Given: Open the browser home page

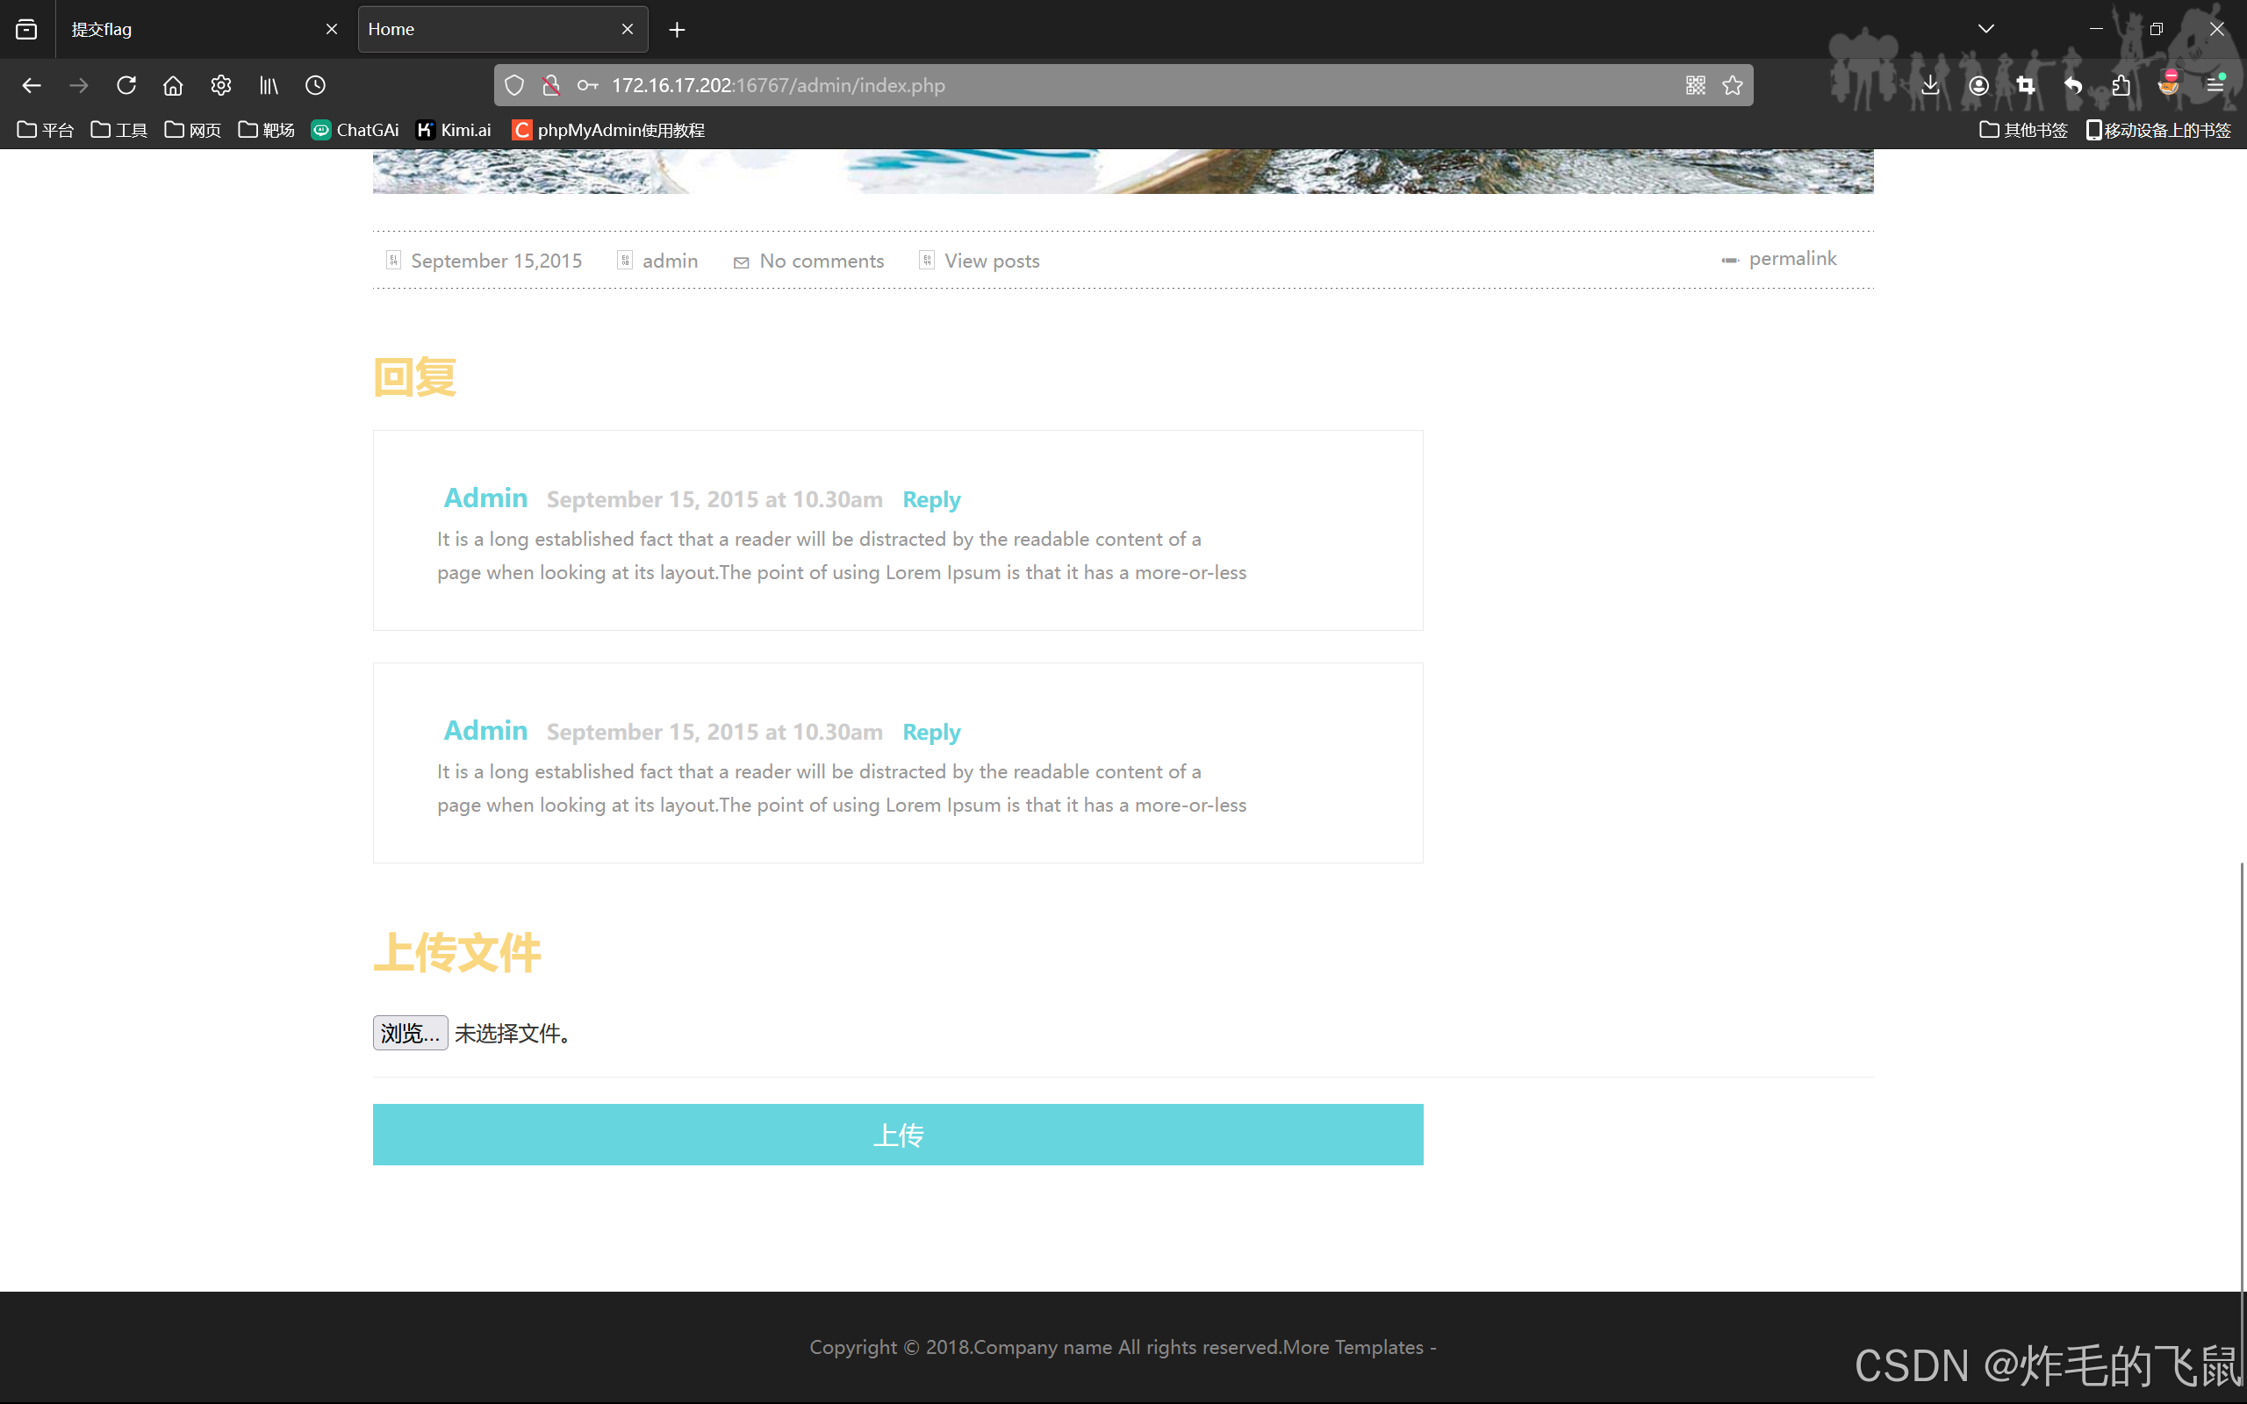Looking at the screenshot, I should 173,84.
